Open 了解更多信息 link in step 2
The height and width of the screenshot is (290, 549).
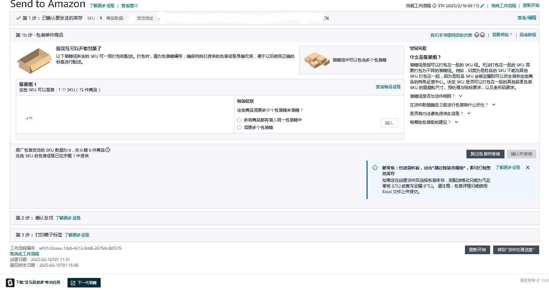click(x=68, y=218)
